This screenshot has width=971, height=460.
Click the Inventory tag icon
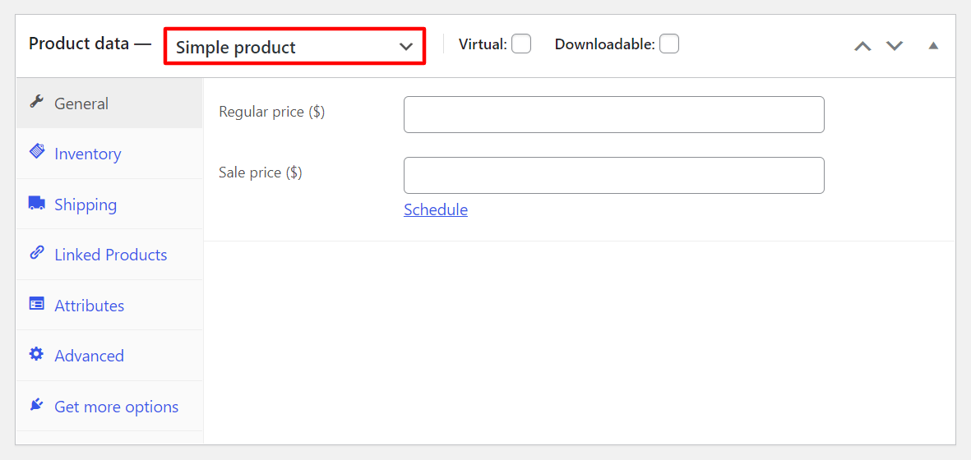pos(36,152)
